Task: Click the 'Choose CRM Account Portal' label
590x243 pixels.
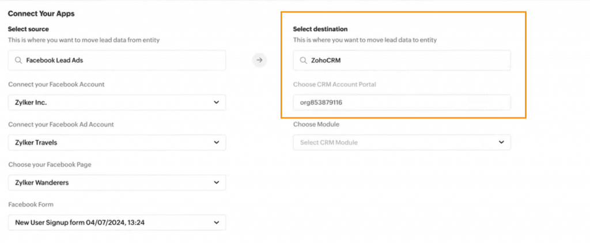Action: pyautogui.click(x=335, y=84)
